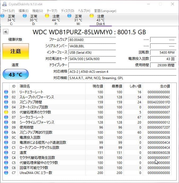This screenshot has height=183, width=179.
Task: Click the 項目名 column header
Action: coord(52,86)
